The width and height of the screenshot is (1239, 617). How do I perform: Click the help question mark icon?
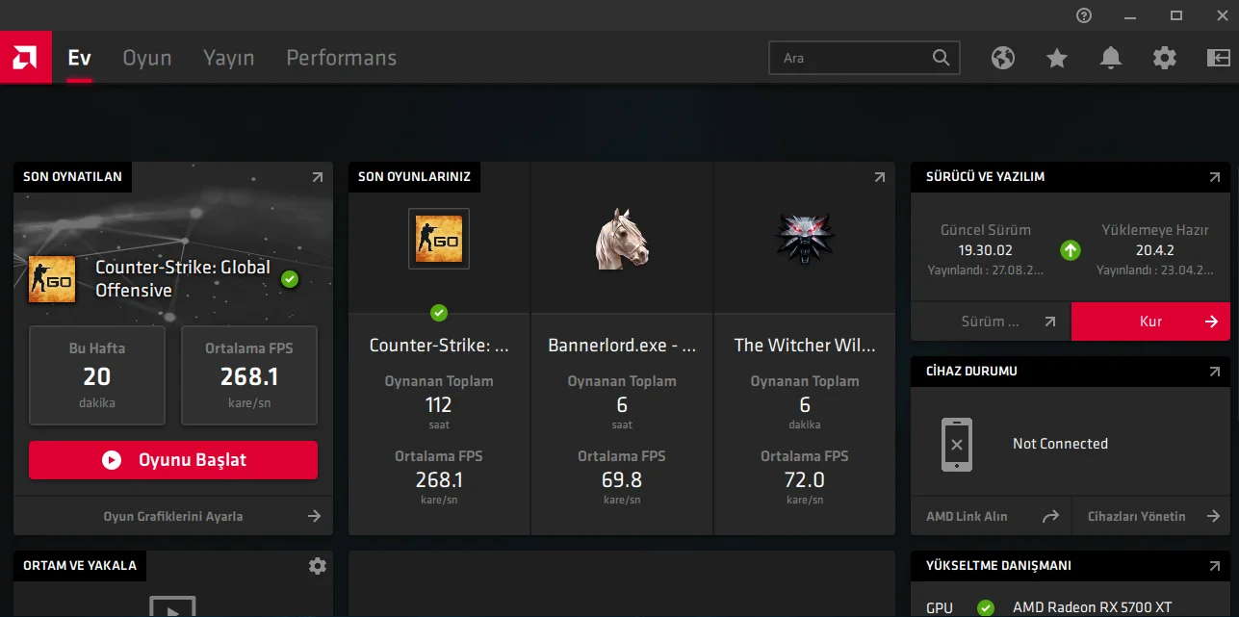point(1084,15)
